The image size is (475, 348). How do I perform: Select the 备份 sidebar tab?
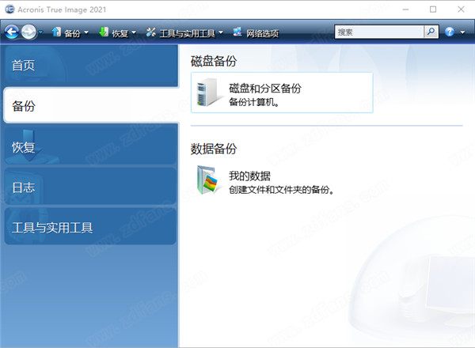(91, 106)
